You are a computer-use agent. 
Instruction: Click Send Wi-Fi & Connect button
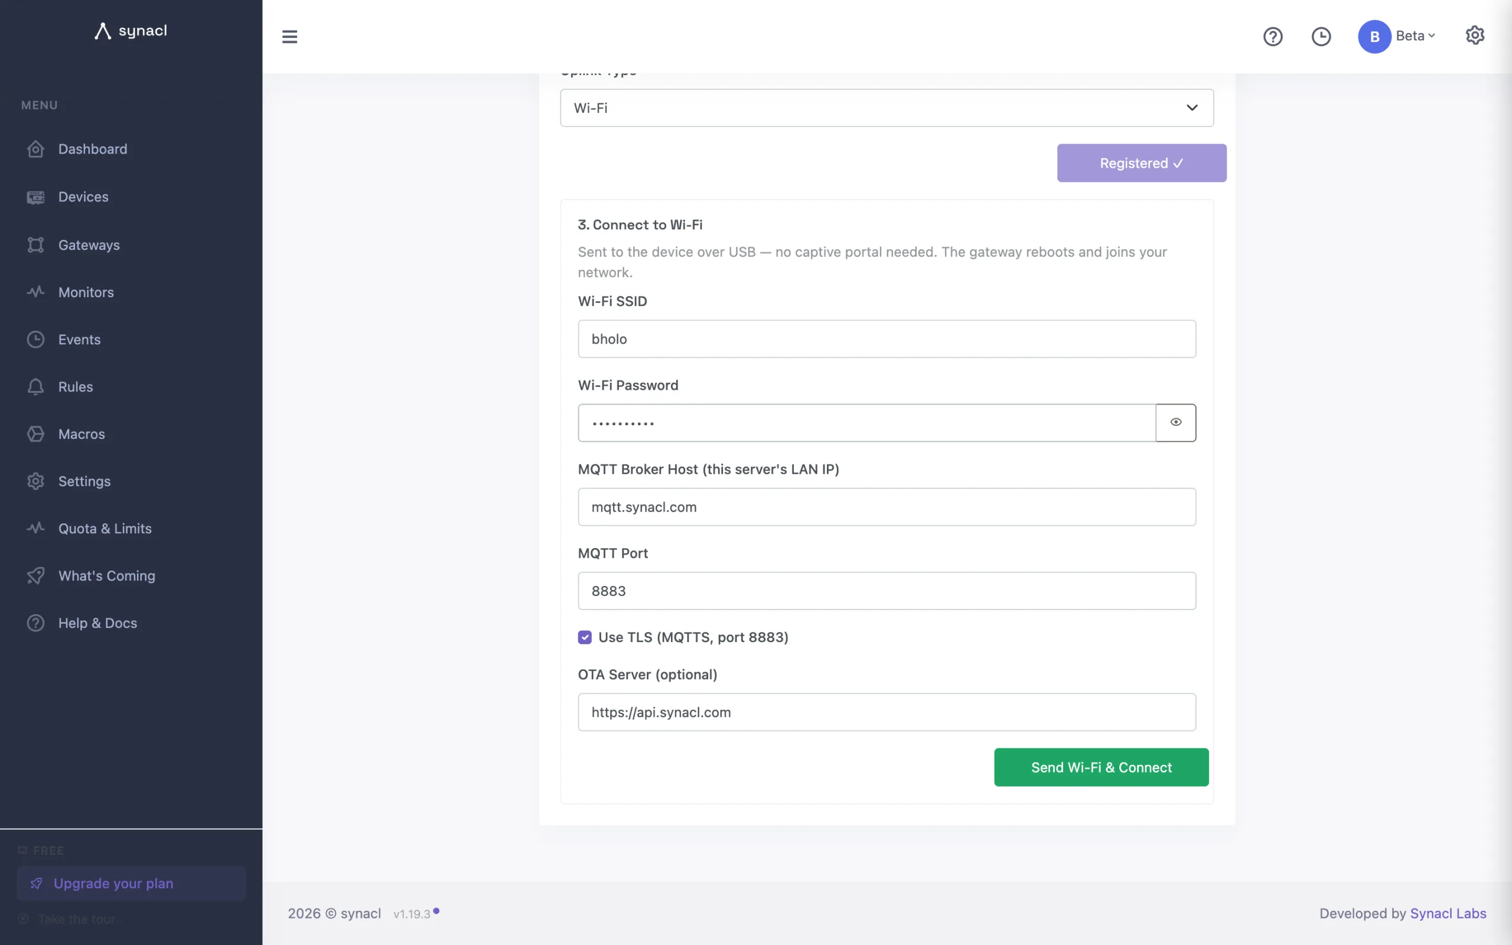point(1101,767)
